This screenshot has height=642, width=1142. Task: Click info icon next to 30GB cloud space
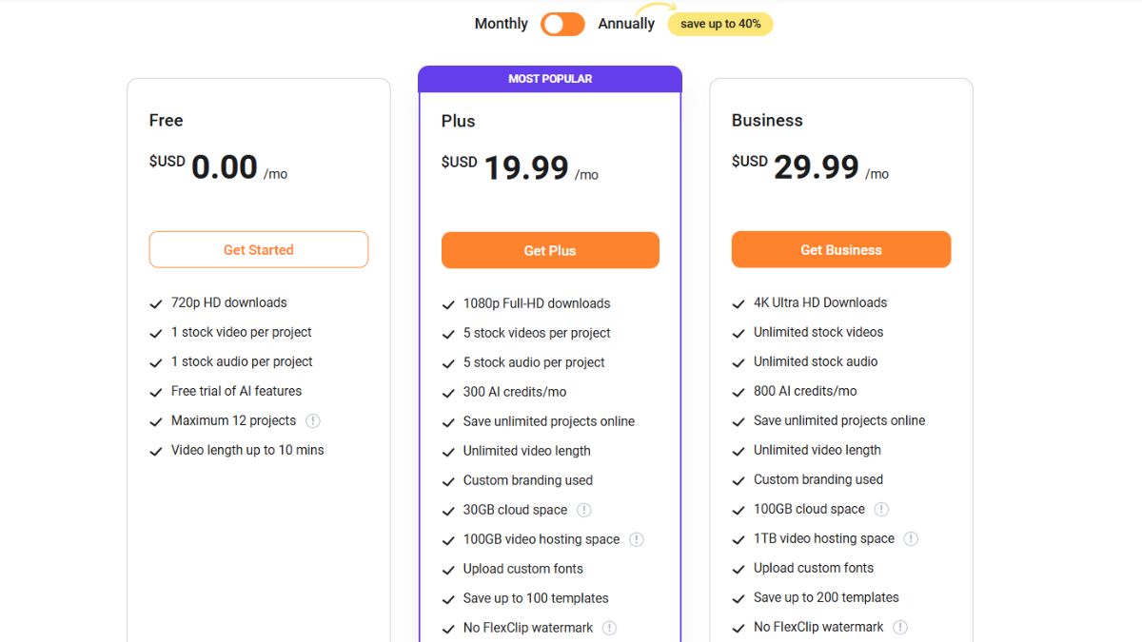[x=584, y=510]
